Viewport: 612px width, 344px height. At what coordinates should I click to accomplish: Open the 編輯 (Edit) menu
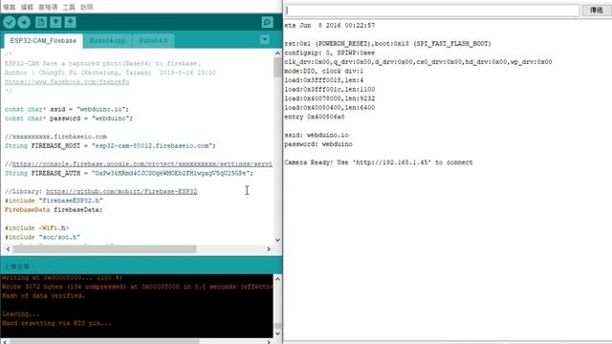pos(27,7)
